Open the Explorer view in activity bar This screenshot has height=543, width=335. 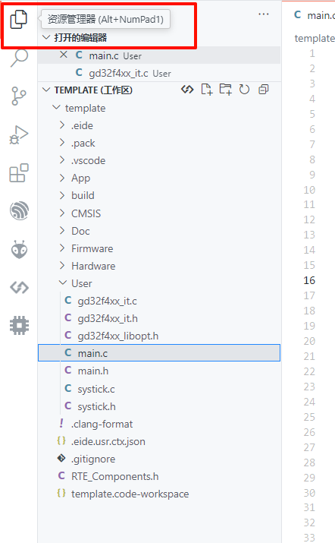point(19,20)
